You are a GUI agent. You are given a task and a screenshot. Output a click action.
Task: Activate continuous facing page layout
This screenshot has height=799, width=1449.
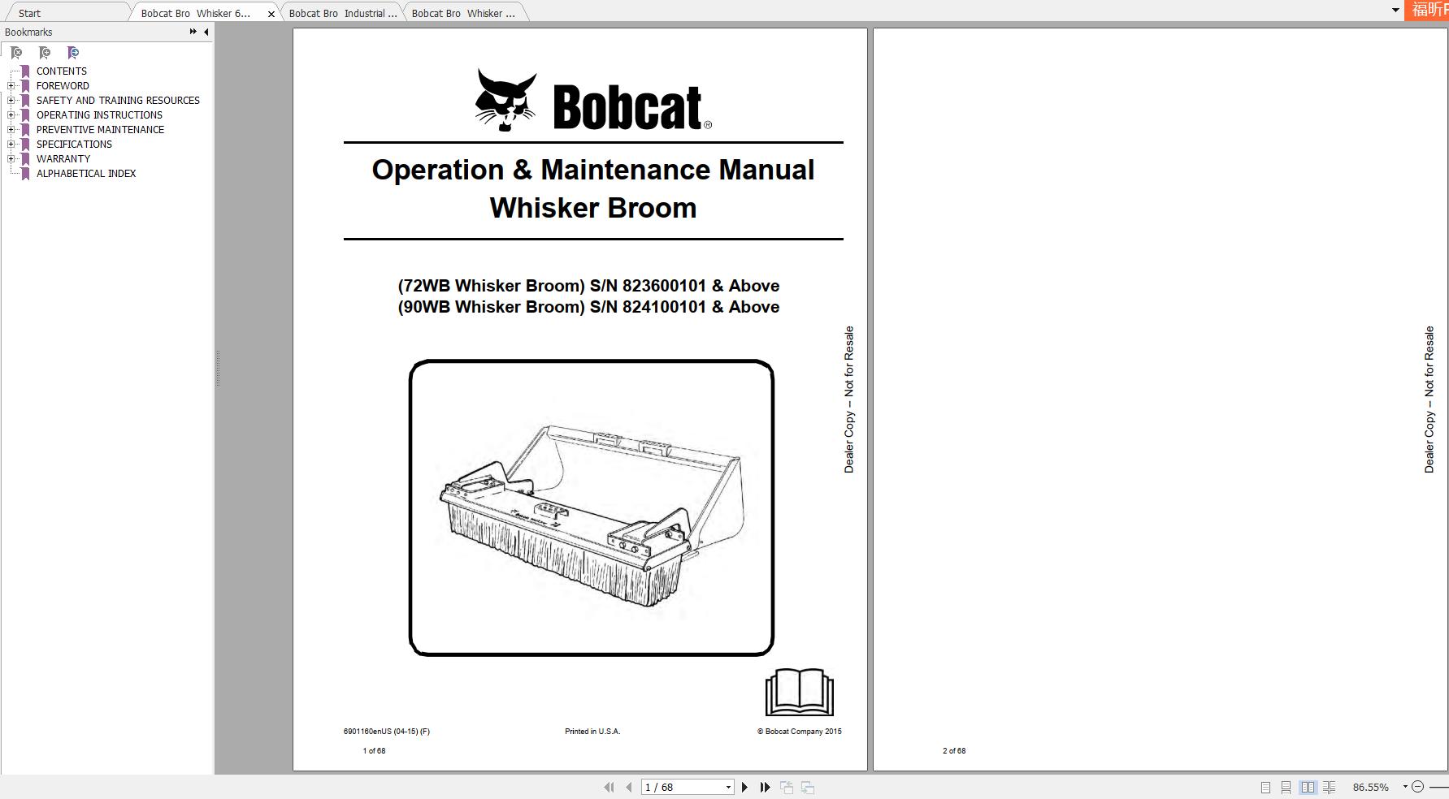tap(1329, 787)
